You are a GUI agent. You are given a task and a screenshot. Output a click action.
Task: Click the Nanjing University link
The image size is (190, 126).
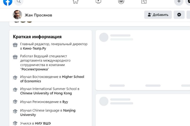(x=69, y=110)
